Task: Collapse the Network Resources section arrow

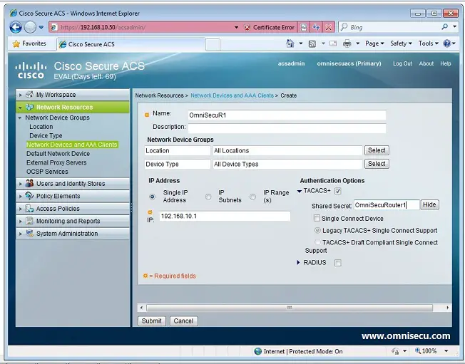Action: [20, 108]
